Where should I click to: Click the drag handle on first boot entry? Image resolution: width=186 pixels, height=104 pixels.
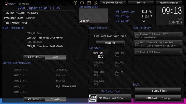[x=181, y=36]
